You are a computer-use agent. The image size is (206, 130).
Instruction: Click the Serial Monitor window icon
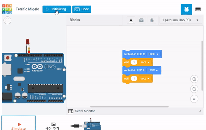[x=71, y=111]
